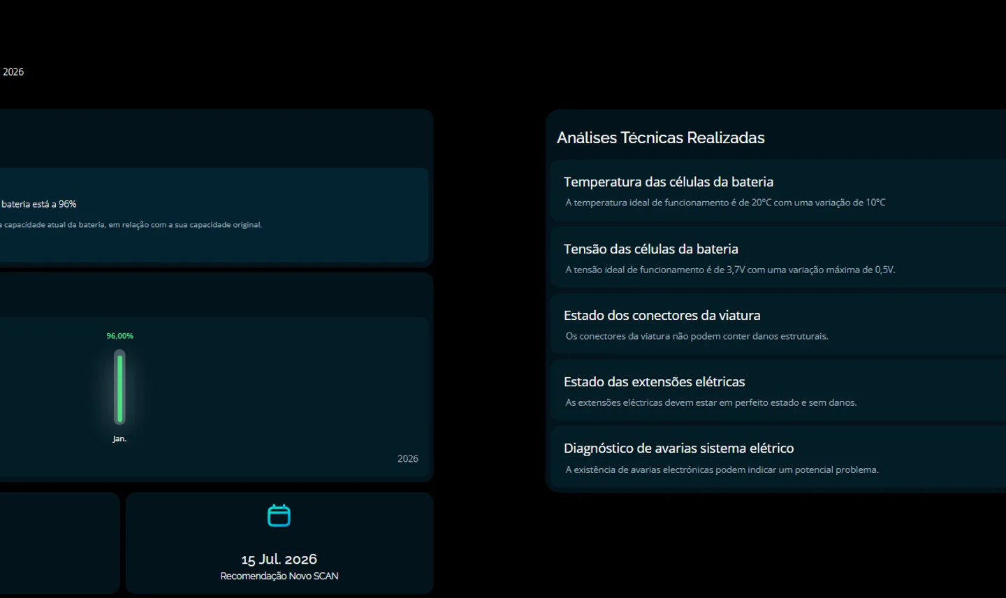Click the 'bateria está a 96%' text
This screenshot has height=598, width=1006.
[x=39, y=204]
